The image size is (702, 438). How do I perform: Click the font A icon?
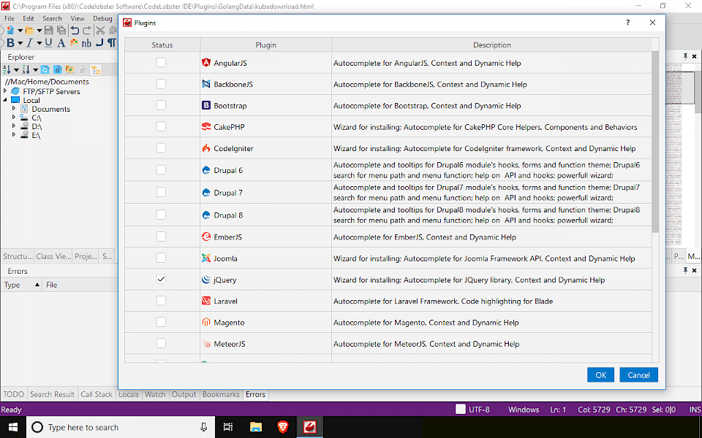click(x=61, y=43)
